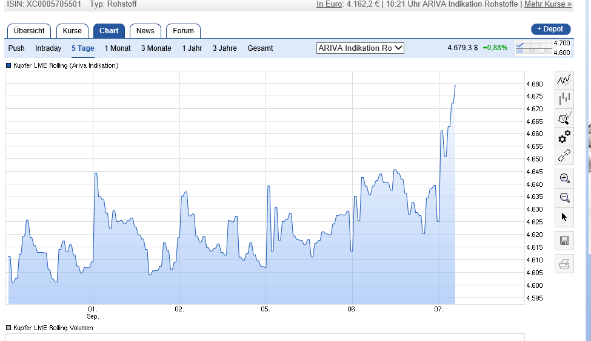Select the Chart tab
Screen dimensions: 591x341
(109, 31)
